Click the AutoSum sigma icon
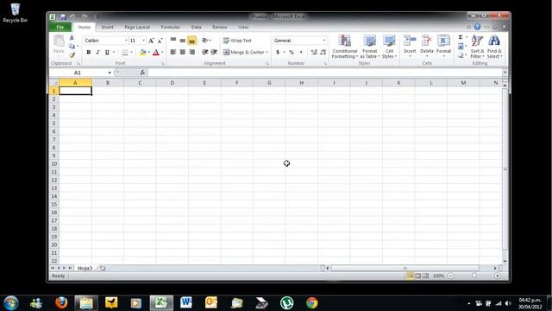 click(461, 37)
